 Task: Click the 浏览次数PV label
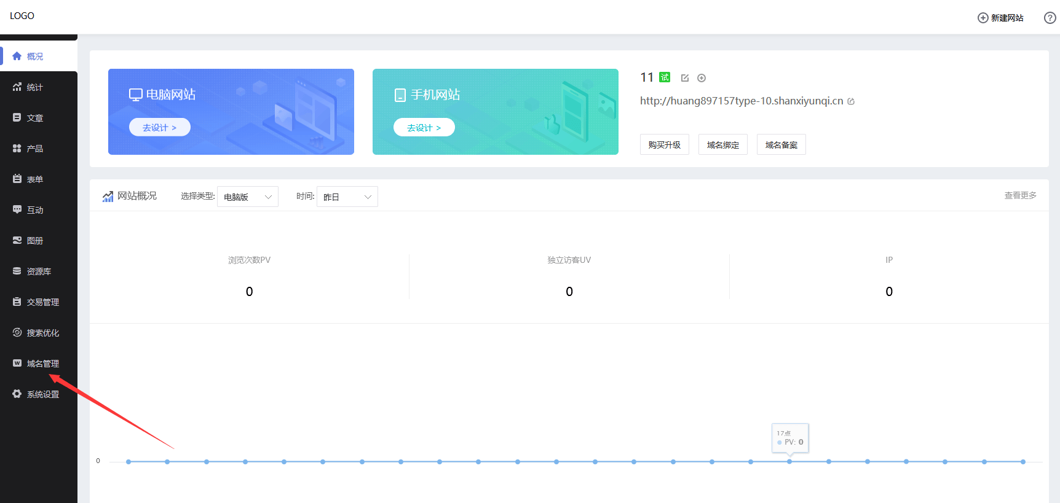coord(249,260)
